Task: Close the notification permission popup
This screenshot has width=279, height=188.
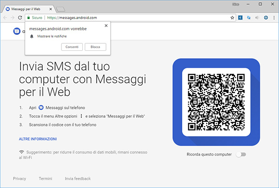Action: pos(106,26)
